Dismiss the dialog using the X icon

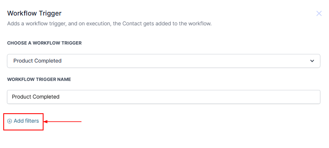[319, 13]
